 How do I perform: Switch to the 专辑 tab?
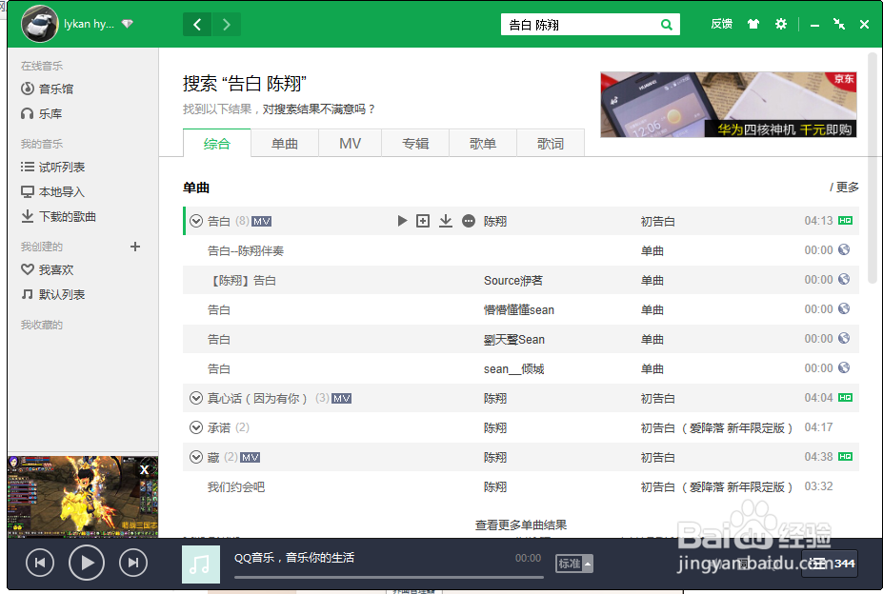414,143
